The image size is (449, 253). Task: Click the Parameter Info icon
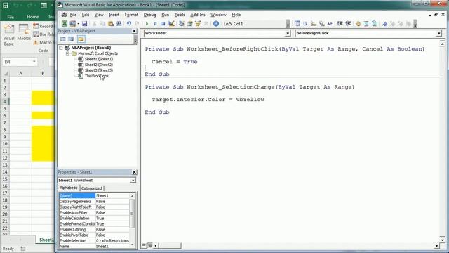pyautogui.click(x=321, y=23)
